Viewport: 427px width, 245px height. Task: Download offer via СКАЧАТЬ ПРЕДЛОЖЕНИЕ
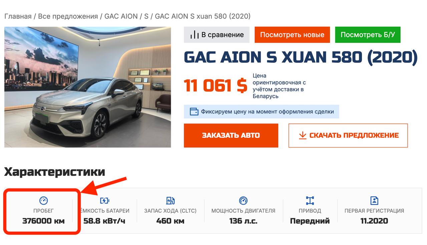tap(348, 135)
